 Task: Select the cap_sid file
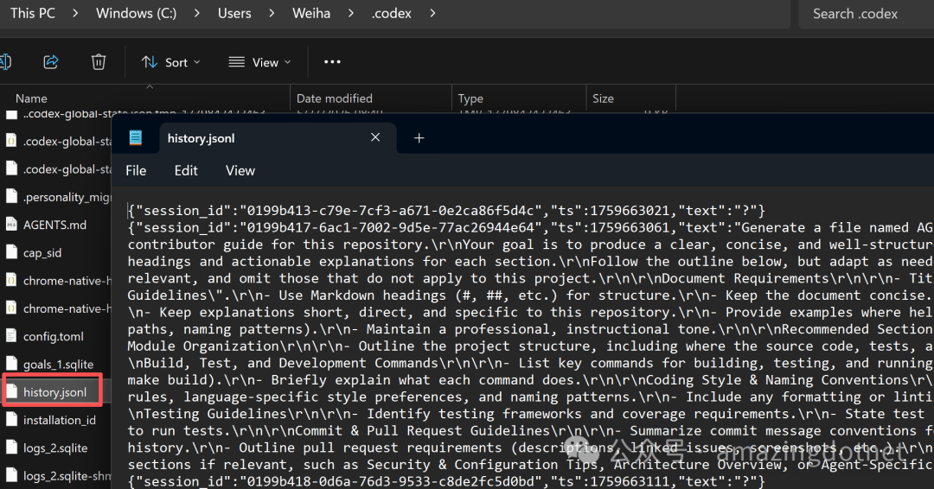click(42, 253)
